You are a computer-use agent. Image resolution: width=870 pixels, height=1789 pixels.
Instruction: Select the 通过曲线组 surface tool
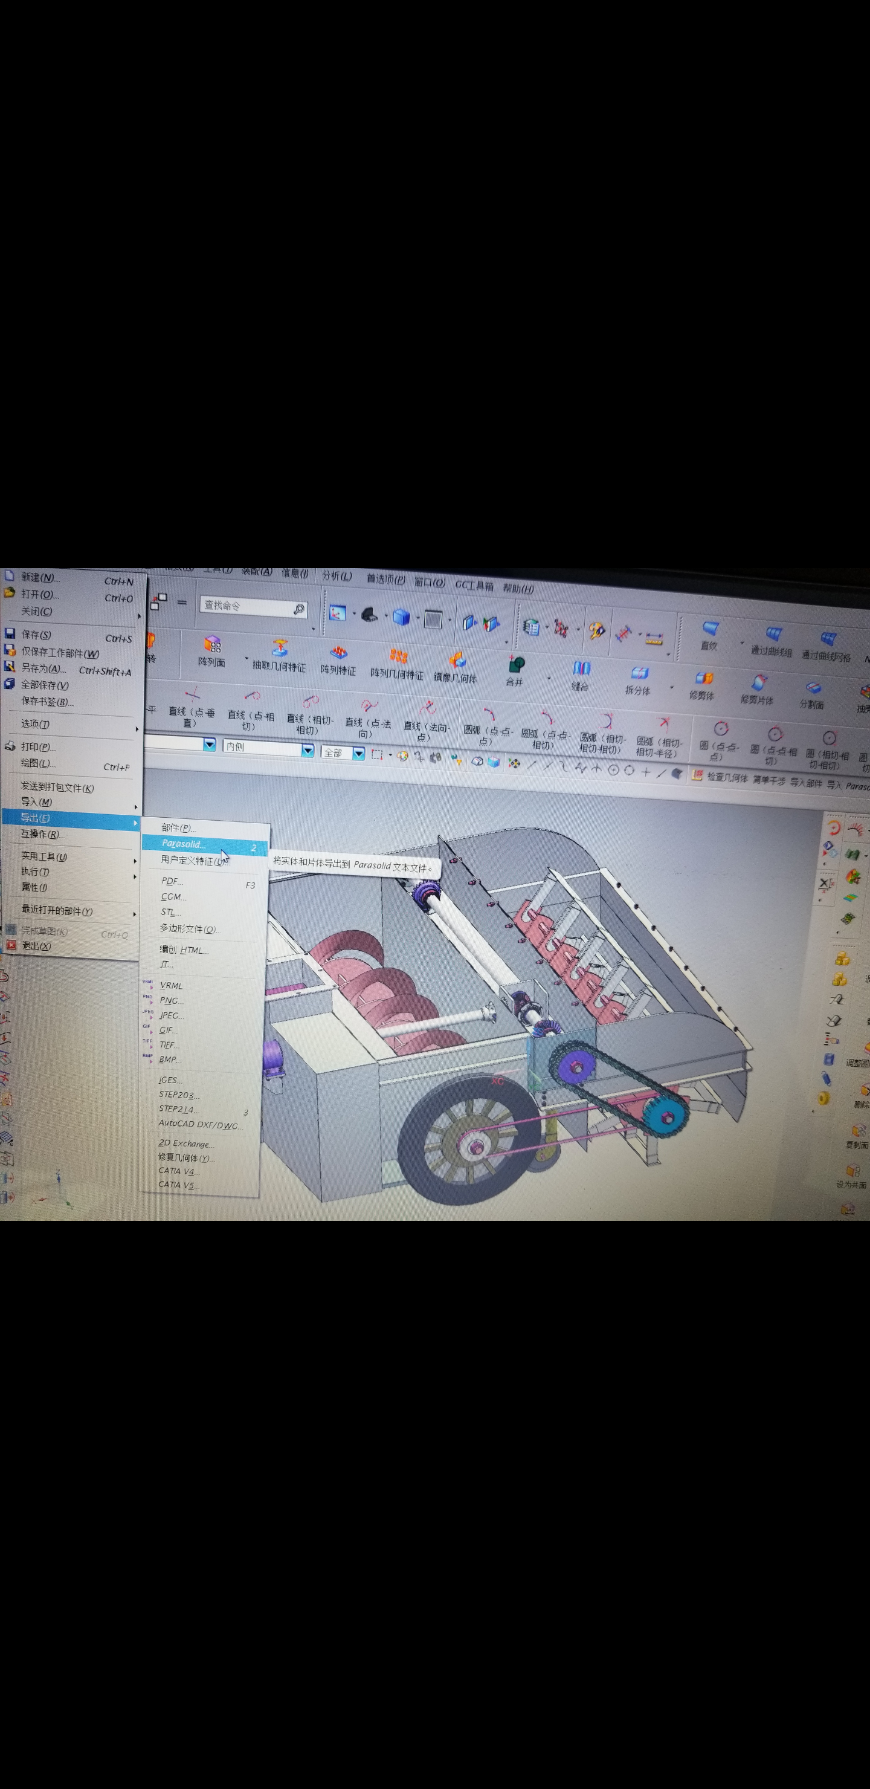click(772, 641)
